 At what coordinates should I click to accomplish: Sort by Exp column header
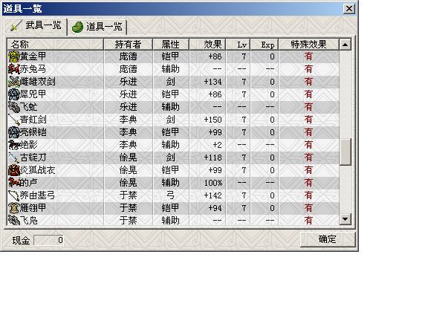tap(265, 45)
